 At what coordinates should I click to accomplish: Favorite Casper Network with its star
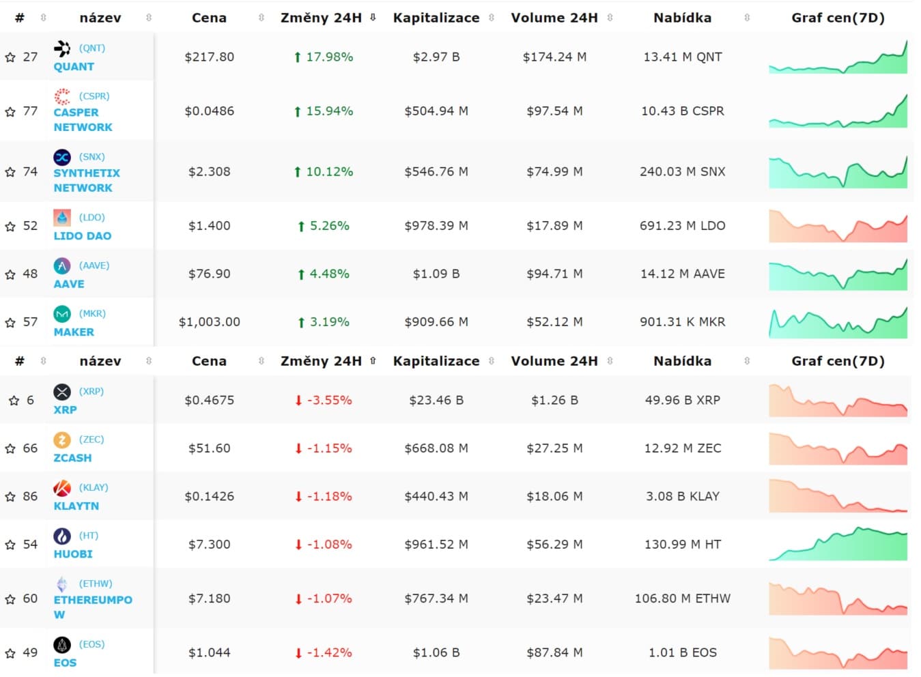click(10, 111)
